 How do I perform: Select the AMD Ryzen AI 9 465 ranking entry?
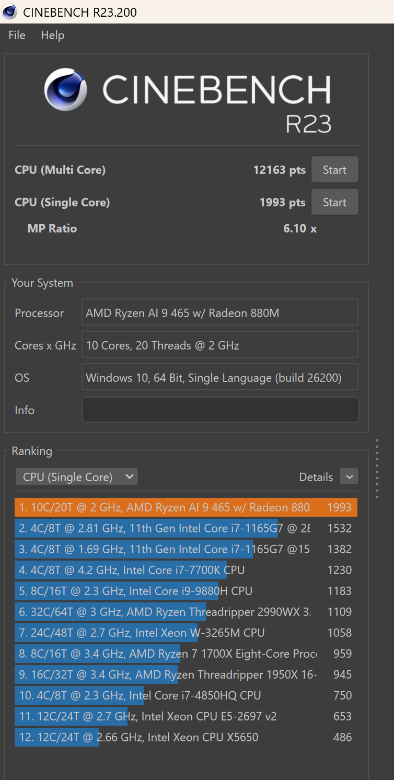click(186, 507)
